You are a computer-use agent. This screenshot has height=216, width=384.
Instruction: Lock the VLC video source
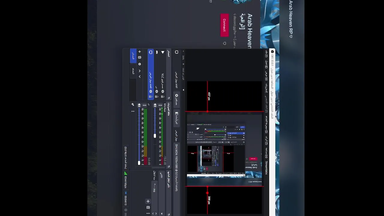pos(163,97)
